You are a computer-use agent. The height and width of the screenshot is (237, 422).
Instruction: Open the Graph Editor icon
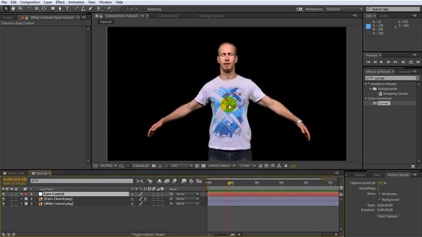(199, 182)
